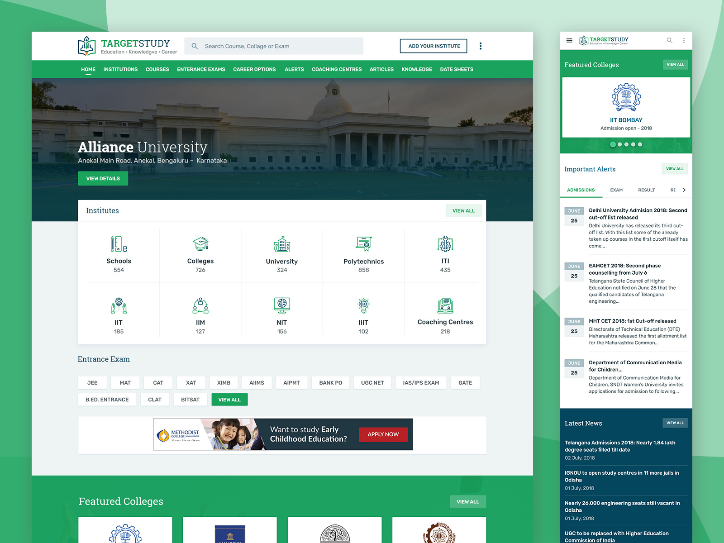Click the Schools stationery icon
This screenshot has height=543, width=724.
119,244
